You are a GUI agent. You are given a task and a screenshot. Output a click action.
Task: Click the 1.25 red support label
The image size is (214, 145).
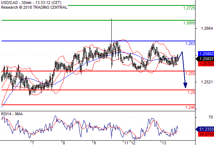pos(192,92)
